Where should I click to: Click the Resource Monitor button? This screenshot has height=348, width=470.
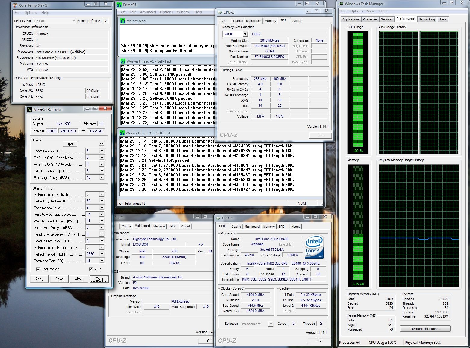[425, 329]
